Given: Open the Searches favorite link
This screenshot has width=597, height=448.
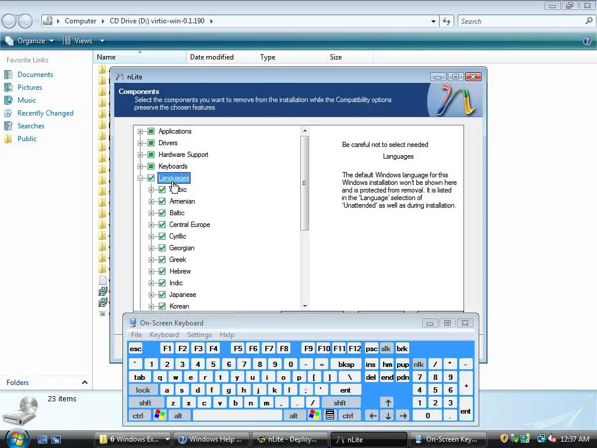Looking at the screenshot, I should click(x=31, y=126).
